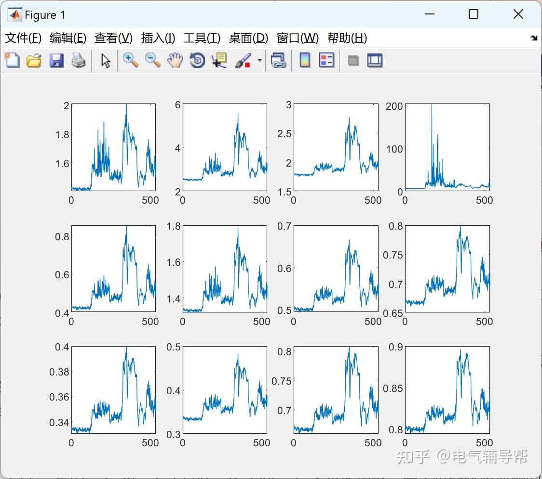Viewport: 542px width, 479px height.
Task: Create a new figure with the toolbar icon
Action: [12, 60]
